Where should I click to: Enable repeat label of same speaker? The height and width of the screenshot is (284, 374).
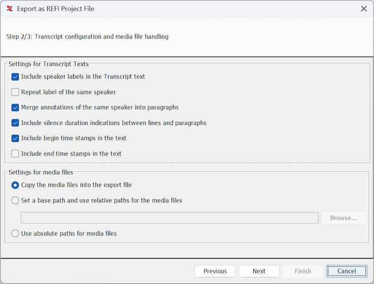[15, 92]
